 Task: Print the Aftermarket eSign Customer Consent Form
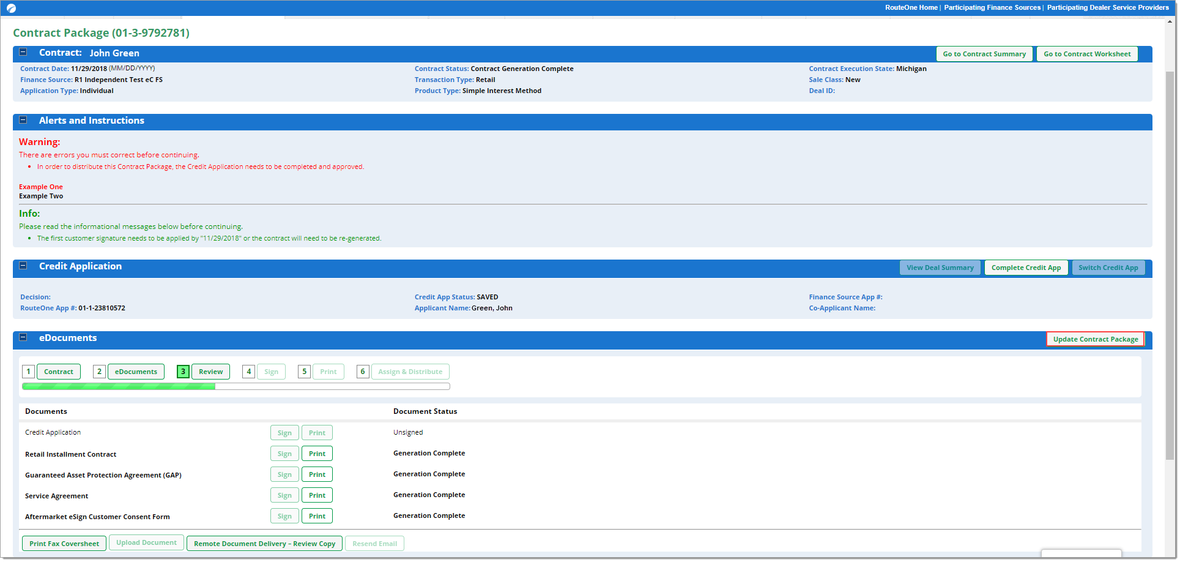(x=317, y=516)
